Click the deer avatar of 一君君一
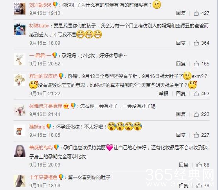Screen dimensions: 218x190 (x=20, y=59)
